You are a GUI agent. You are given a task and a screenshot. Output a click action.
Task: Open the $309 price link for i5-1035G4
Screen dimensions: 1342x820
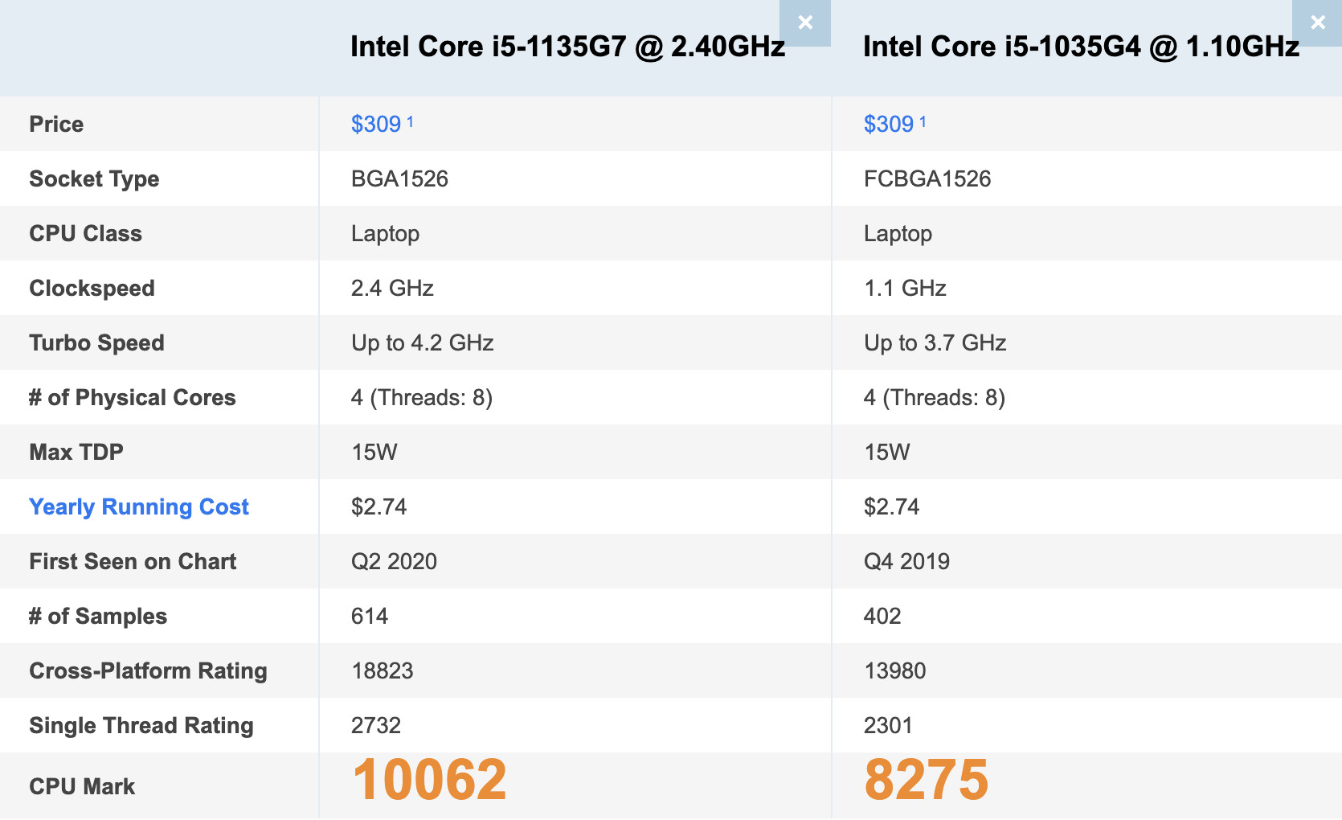pyautogui.click(x=888, y=124)
